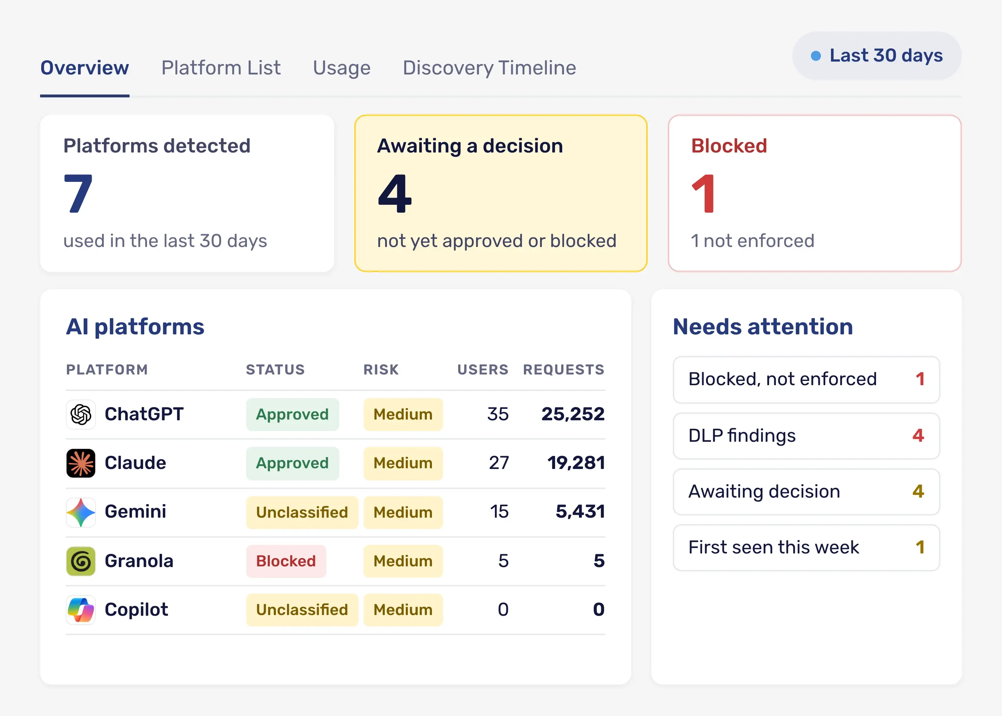Click ChatGPT's Approved status badge
The height and width of the screenshot is (716, 1002).
click(292, 415)
